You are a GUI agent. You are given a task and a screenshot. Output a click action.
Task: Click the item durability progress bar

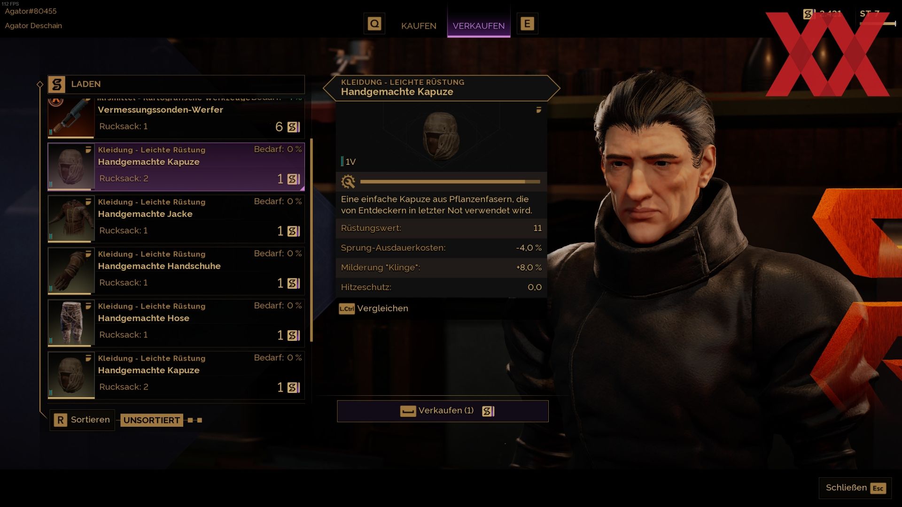point(450,181)
